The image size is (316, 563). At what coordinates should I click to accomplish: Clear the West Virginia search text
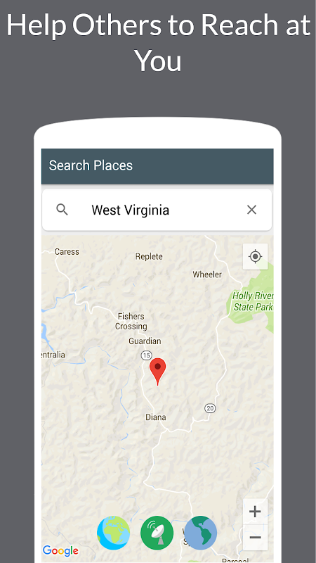pos(252,210)
